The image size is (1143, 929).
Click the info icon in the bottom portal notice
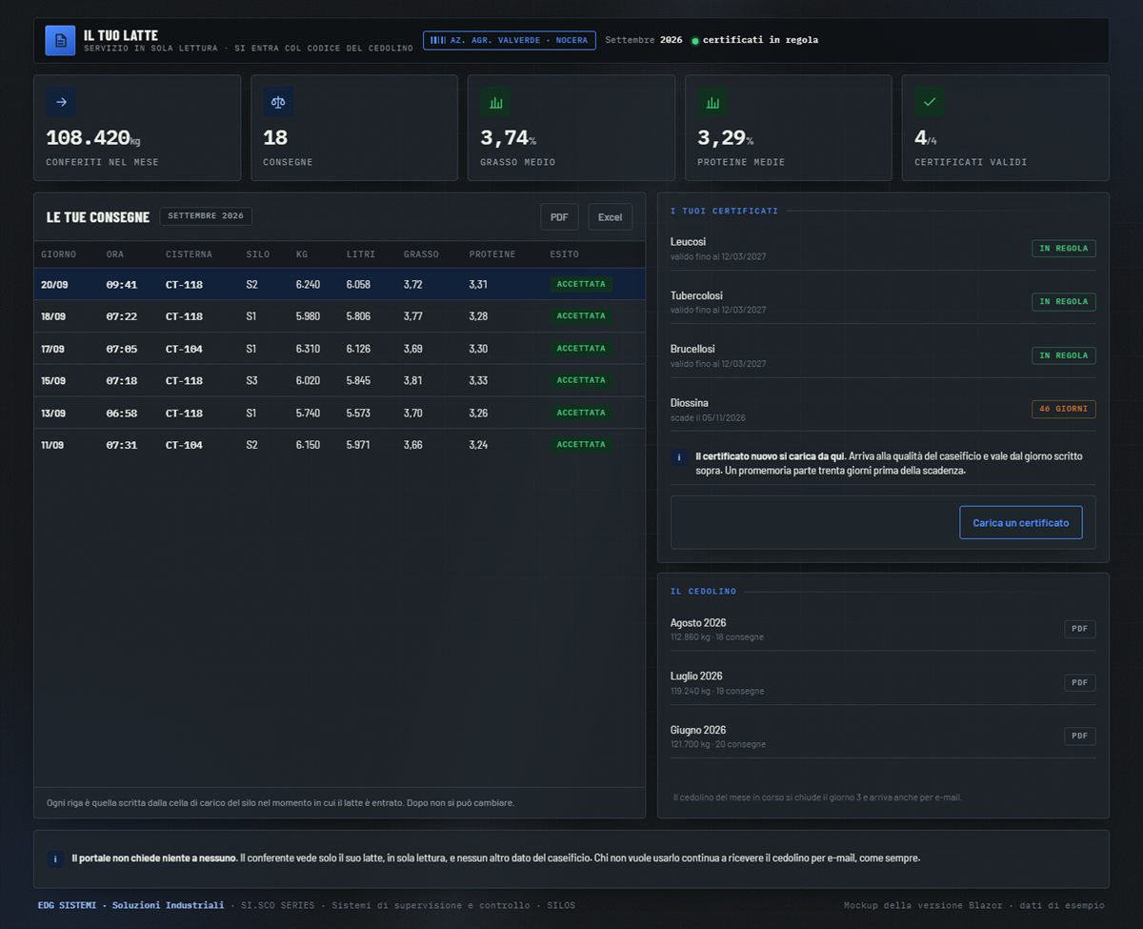click(55, 858)
